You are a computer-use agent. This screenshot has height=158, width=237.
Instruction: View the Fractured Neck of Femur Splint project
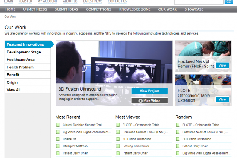[222, 65]
